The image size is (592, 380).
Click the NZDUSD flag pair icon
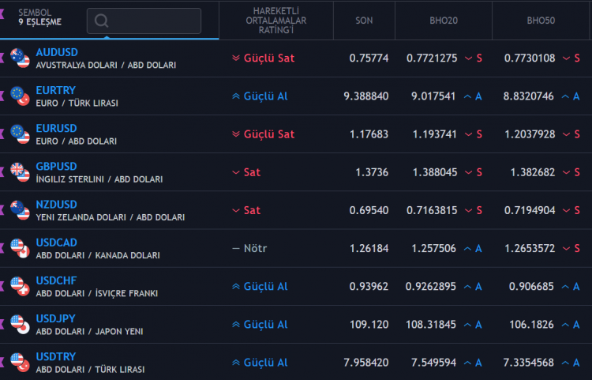click(x=20, y=210)
